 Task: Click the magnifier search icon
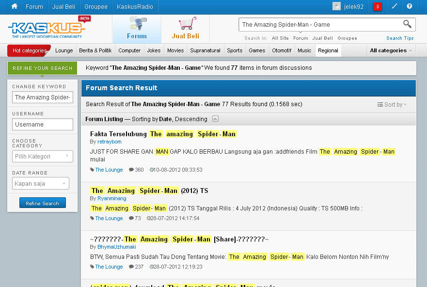(x=407, y=24)
